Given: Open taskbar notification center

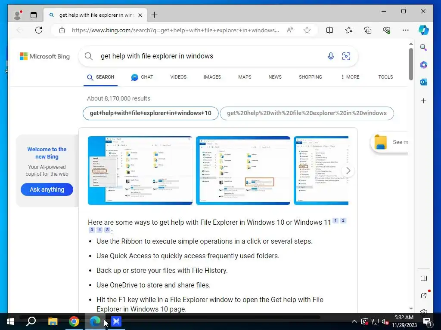Looking at the screenshot, I should pos(427,321).
